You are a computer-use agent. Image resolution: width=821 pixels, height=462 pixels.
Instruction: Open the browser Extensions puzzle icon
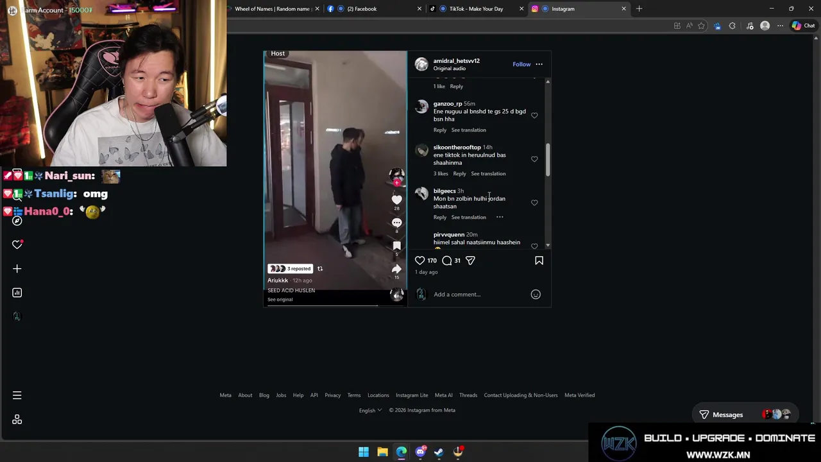732,26
